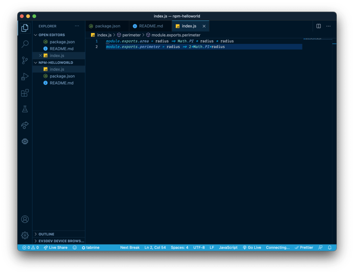The width and height of the screenshot is (354, 274).
Task: Click the feedback person icon in the status bar
Action: (320, 247)
